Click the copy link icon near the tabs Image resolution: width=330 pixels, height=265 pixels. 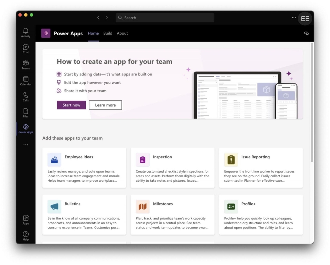click(306, 33)
